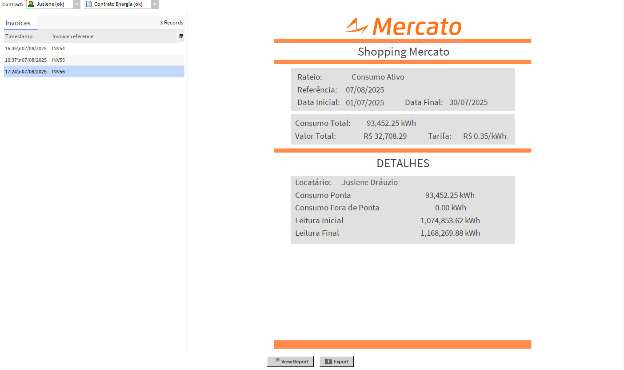The image size is (624, 370).
Task: Click the 'Shopping Mercato' report title
Action: [404, 52]
